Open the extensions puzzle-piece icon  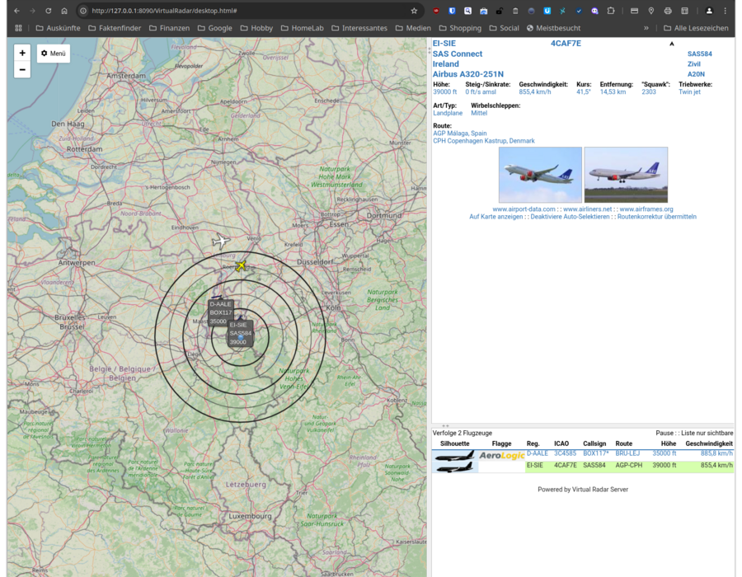611,11
